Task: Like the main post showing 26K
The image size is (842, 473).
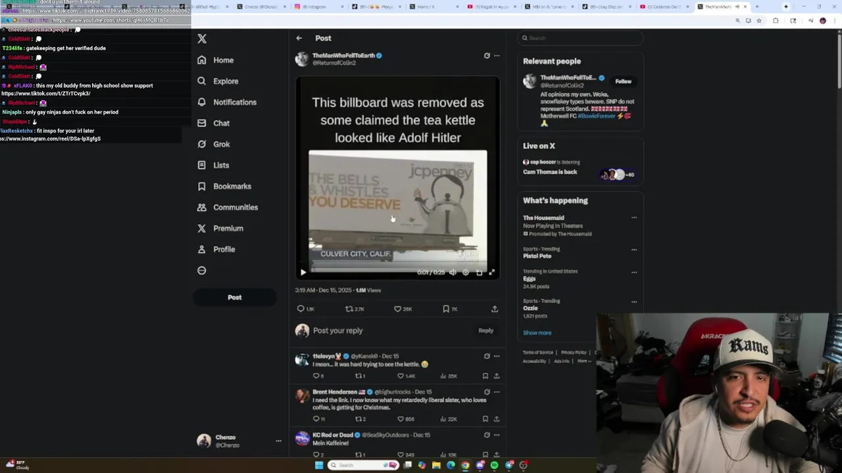Action: pyautogui.click(x=403, y=309)
